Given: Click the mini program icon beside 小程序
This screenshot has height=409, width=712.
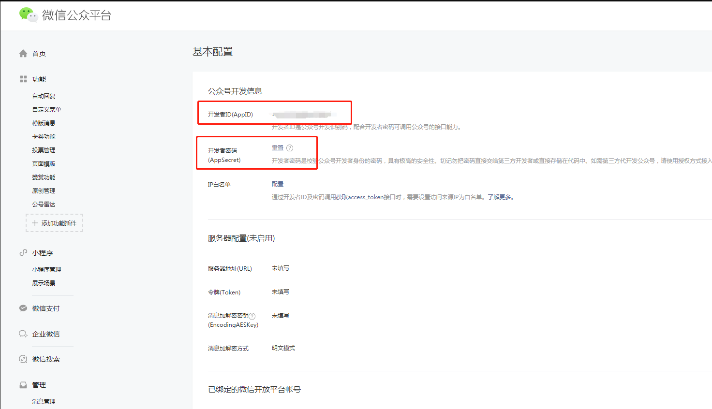Looking at the screenshot, I should [x=23, y=252].
